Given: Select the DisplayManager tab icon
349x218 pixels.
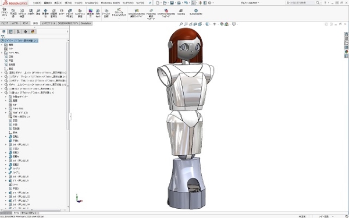Looking at the screenshot, I should pos(33,31).
